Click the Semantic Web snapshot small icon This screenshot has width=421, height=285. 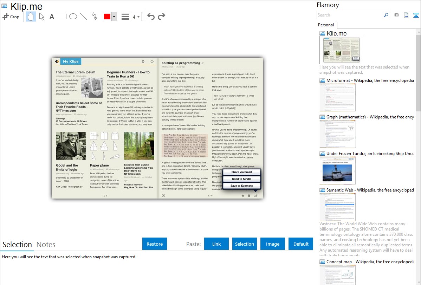tap(322, 190)
